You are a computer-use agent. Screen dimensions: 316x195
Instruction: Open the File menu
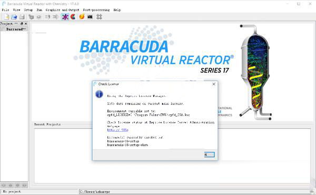pos(5,9)
